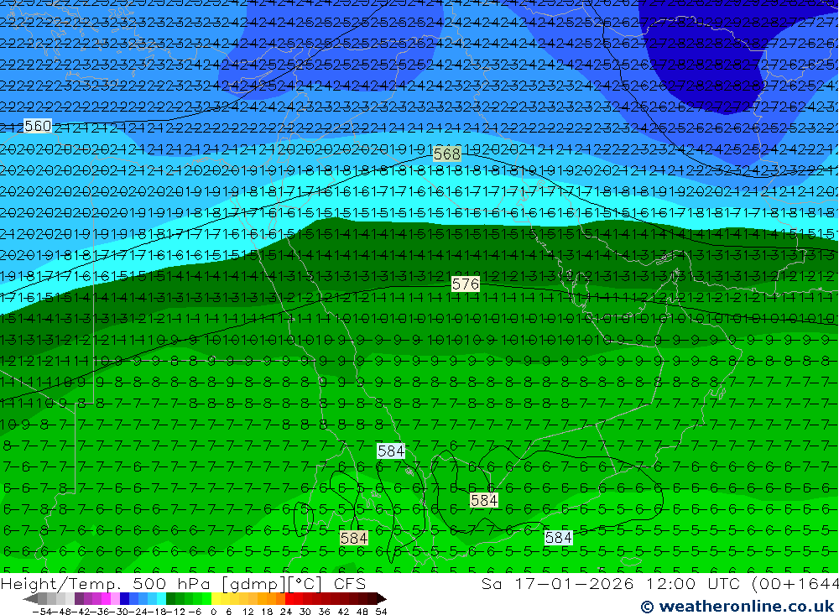Viewport: 839px width, 615px height.
Task: Open the weatheronline.co.uk copyright link
Action: click(737, 607)
